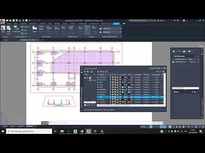Click the Undo arrow in Quick Access toolbar
The height and width of the screenshot is (153, 205).
pyautogui.click(x=29, y=20)
